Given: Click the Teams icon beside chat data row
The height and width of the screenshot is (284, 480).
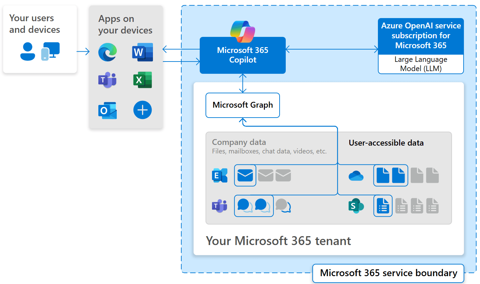Looking at the screenshot, I should point(220,206).
